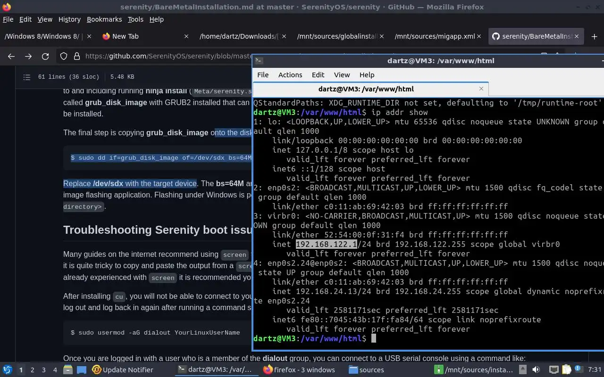604x377 pixels.
Task: Open a new Firefox tab with plus button
Action: 594,36
